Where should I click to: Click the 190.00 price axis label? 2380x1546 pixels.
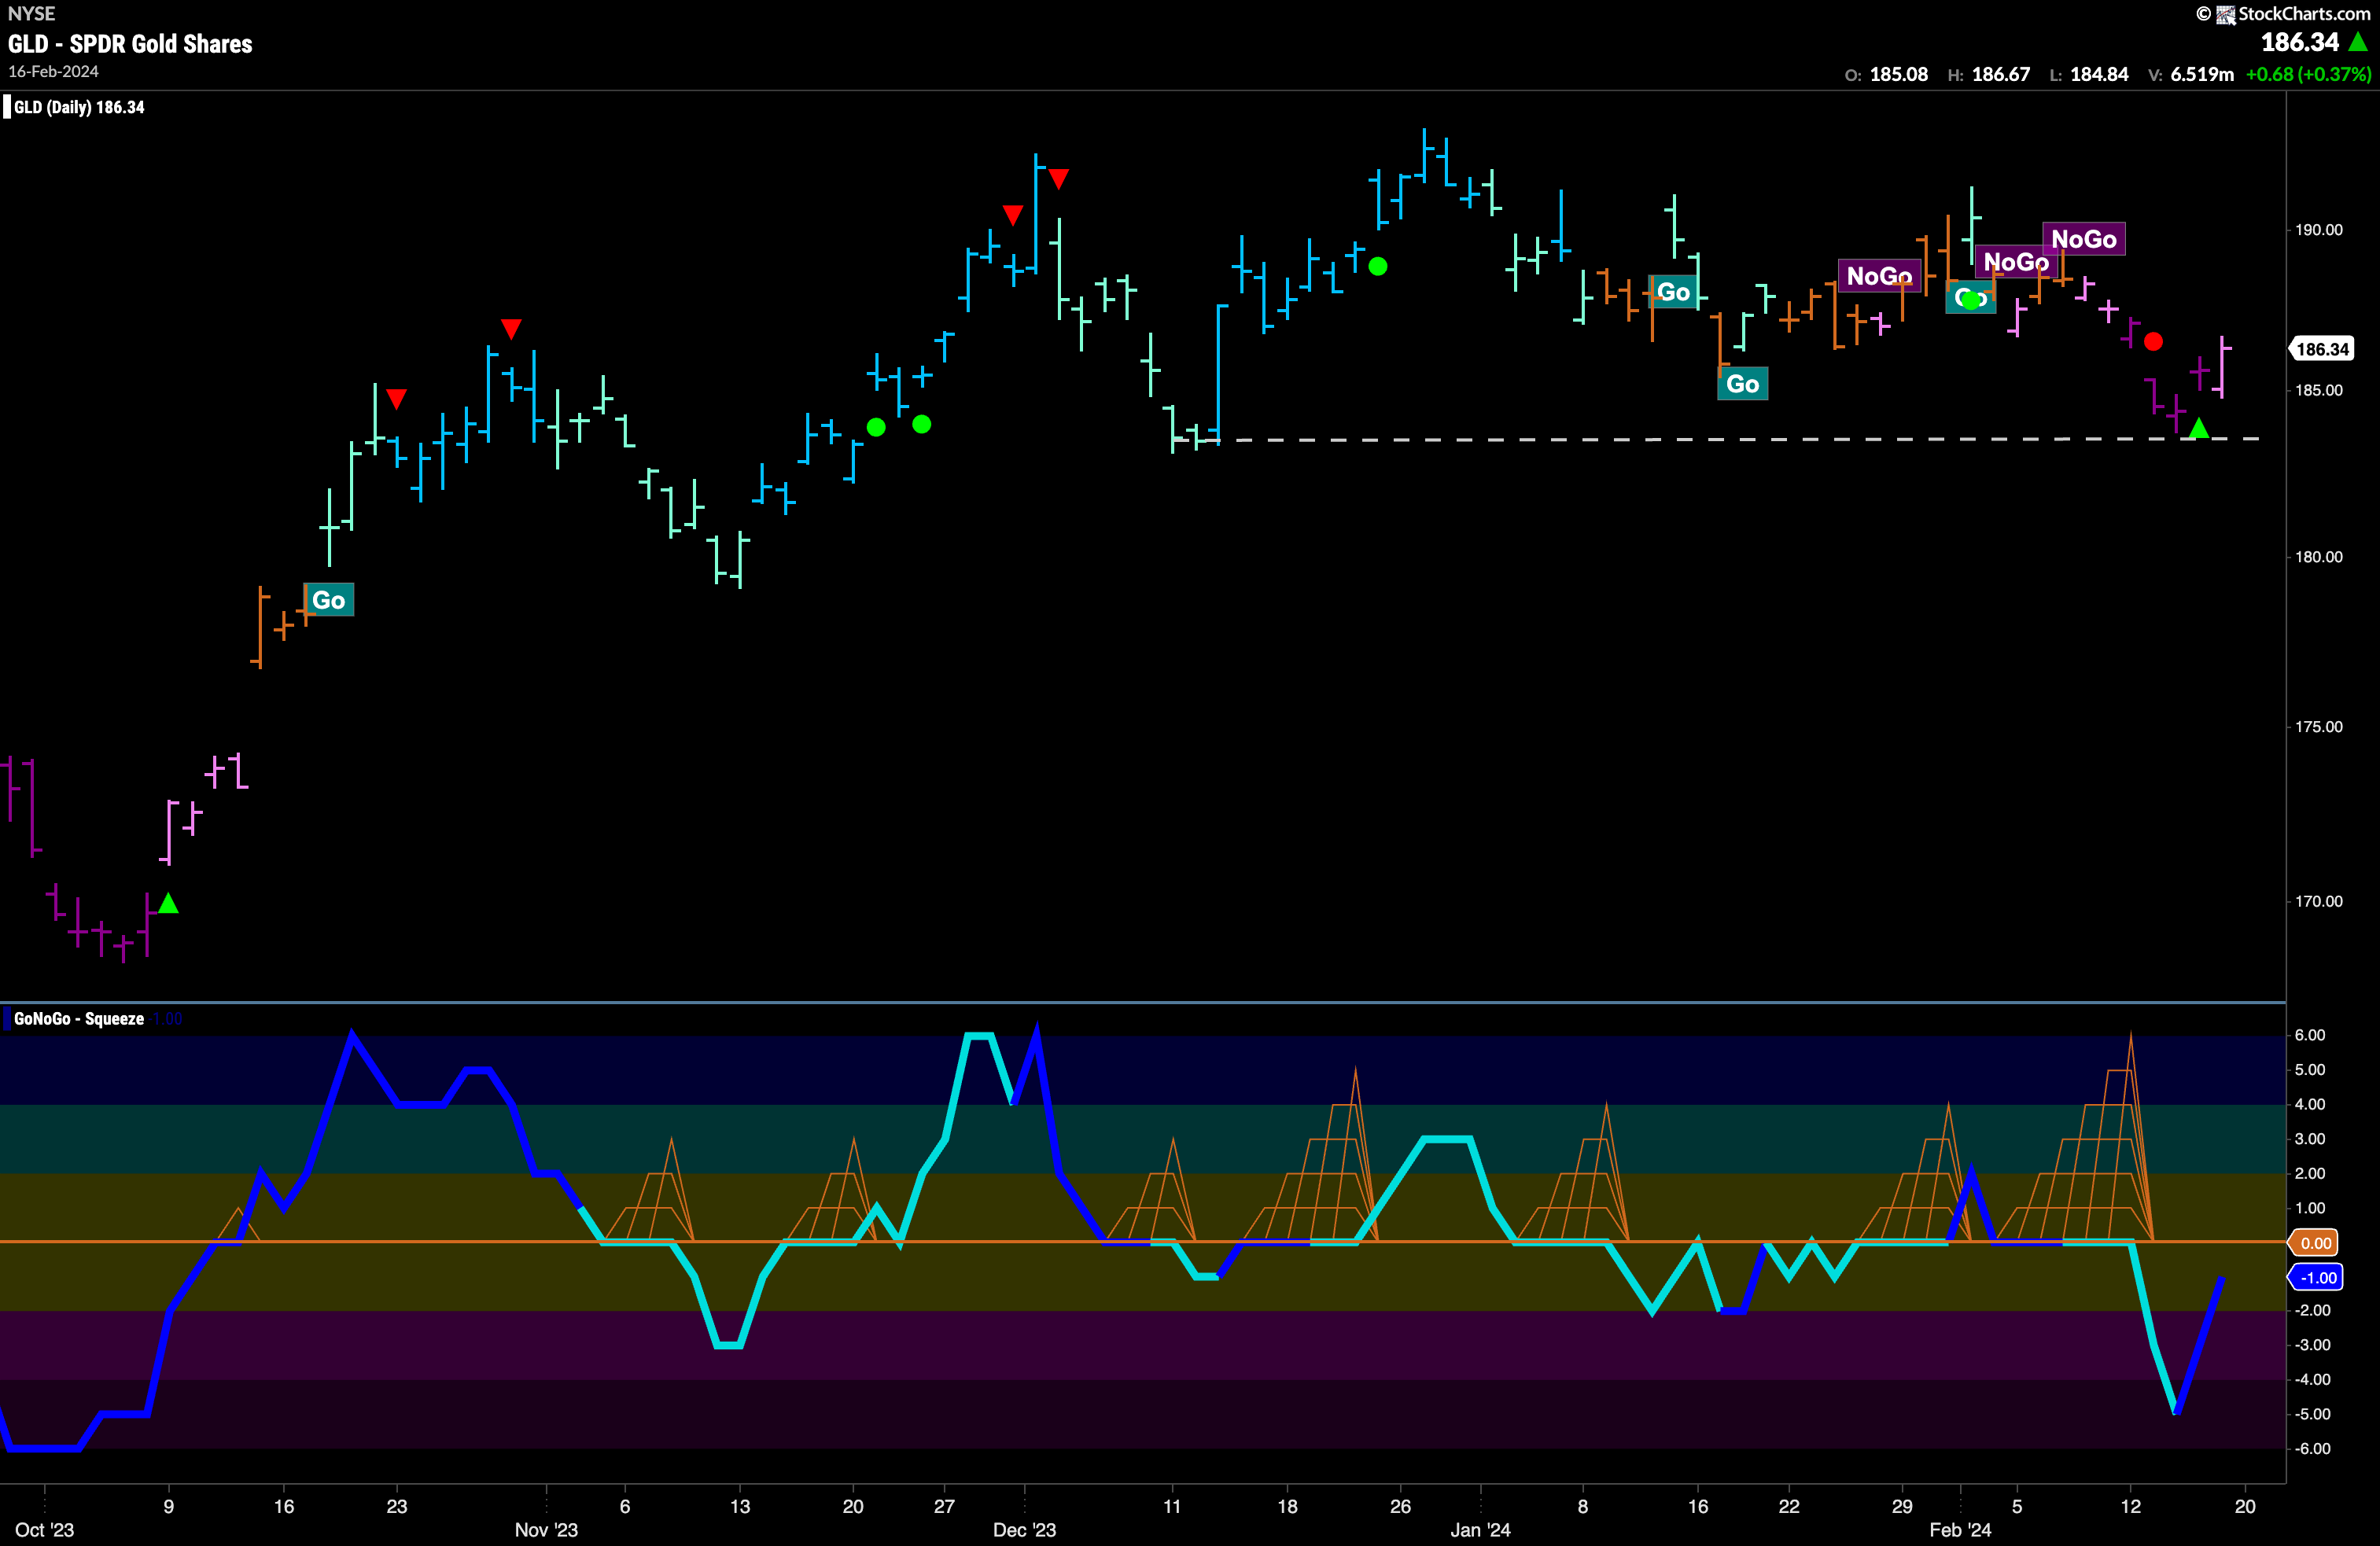(2319, 230)
